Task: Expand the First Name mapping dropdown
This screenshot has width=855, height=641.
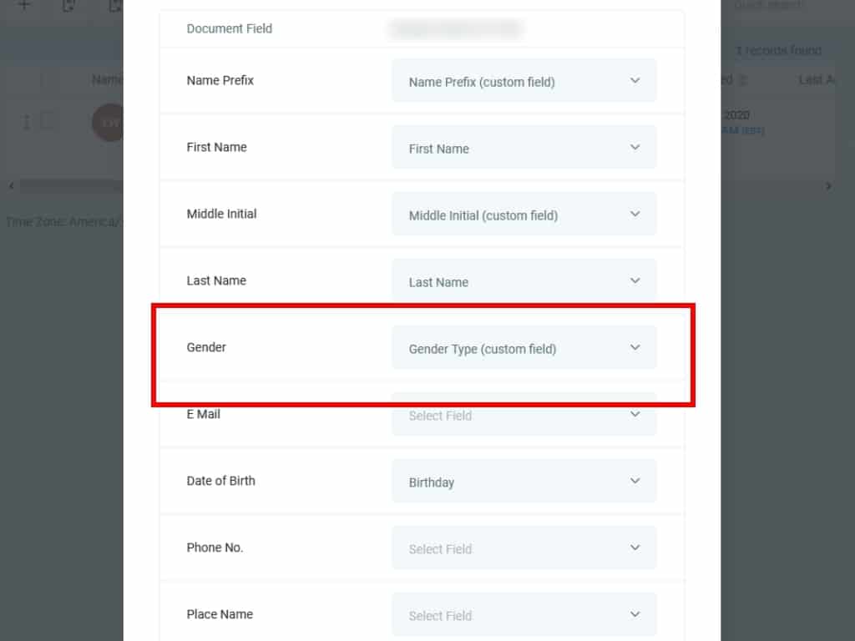Action: click(524, 148)
